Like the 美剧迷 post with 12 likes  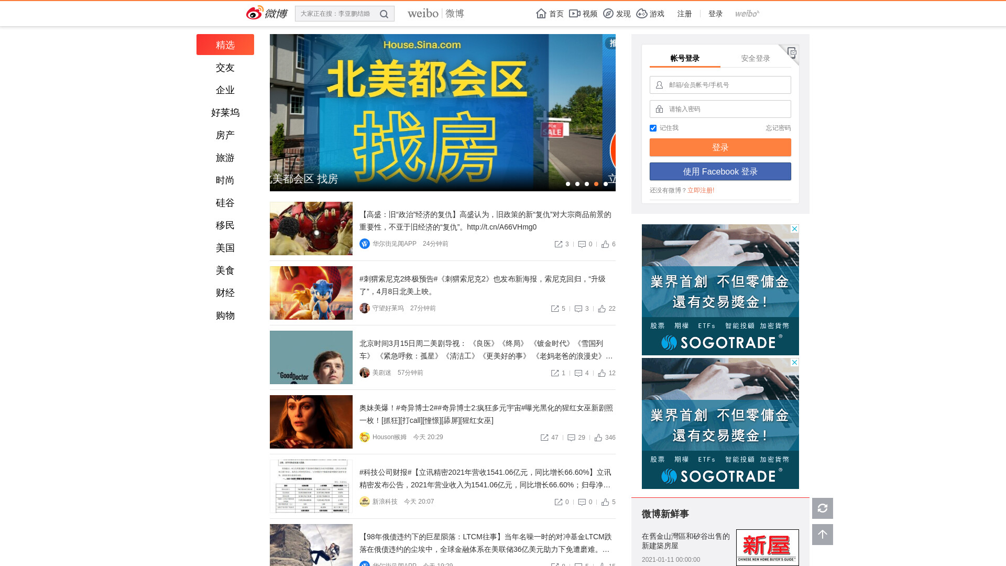point(602,373)
